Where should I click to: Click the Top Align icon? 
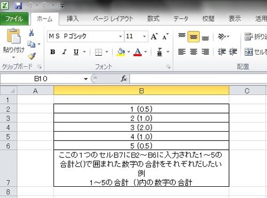coord(182,36)
